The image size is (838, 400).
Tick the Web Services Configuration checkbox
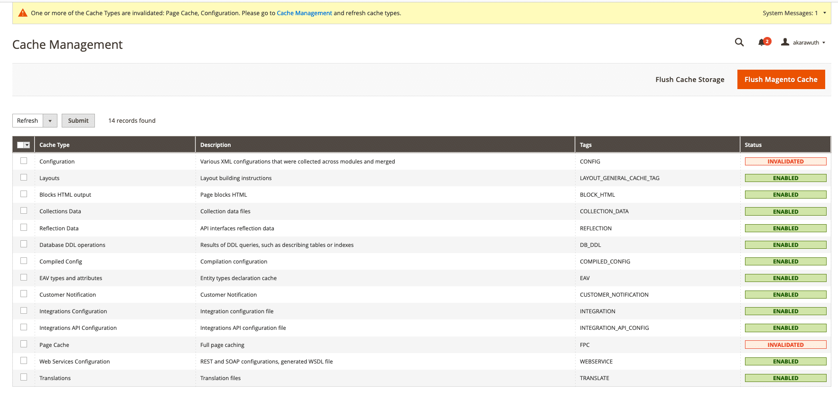[x=24, y=361]
